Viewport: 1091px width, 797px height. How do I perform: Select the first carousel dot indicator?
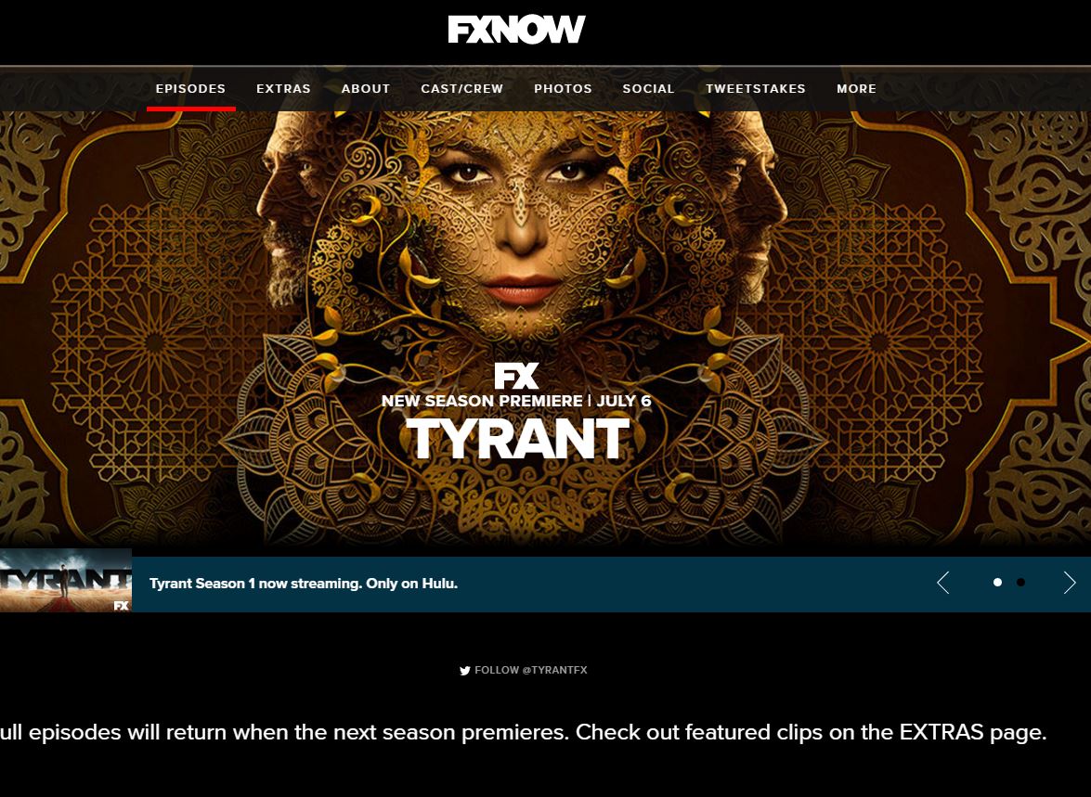[x=997, y=582]
